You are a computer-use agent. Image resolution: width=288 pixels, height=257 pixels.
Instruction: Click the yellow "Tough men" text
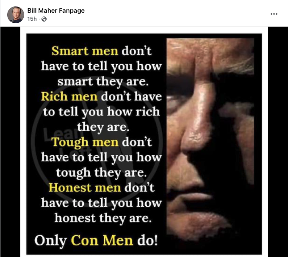(x=85, y=142)
